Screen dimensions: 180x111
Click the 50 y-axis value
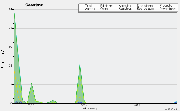tap(10, 47)
